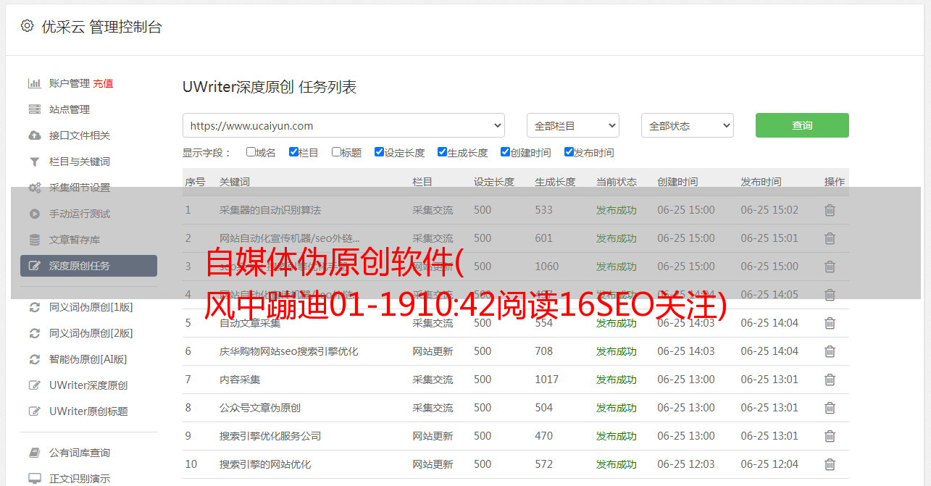Open 账户管理 in the sidebar
Image resolution: width=931 pixels, height=486 pixels.
coord(70,83)
